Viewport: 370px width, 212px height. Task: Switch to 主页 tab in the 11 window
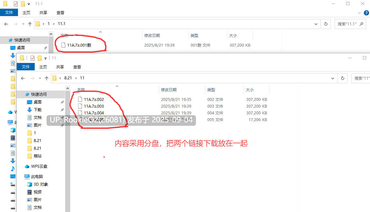[43, 67]
